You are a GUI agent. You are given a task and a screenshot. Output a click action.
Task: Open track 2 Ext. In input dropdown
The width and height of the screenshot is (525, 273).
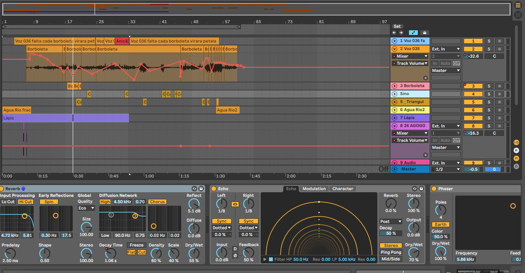tap(446, 49)
